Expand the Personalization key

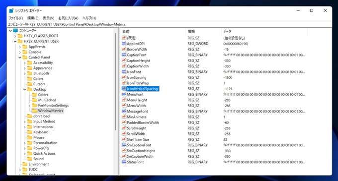(x=24, y=143)
